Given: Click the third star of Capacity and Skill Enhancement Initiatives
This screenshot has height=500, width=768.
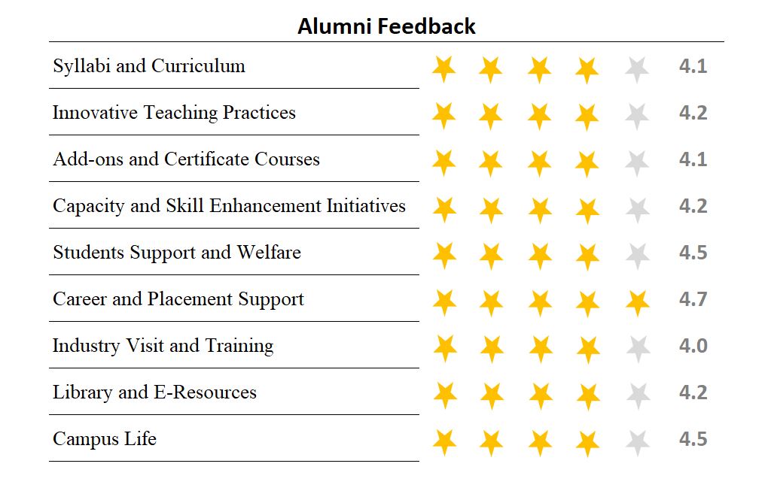Looking at the screenshot, I should pos(540,209).
